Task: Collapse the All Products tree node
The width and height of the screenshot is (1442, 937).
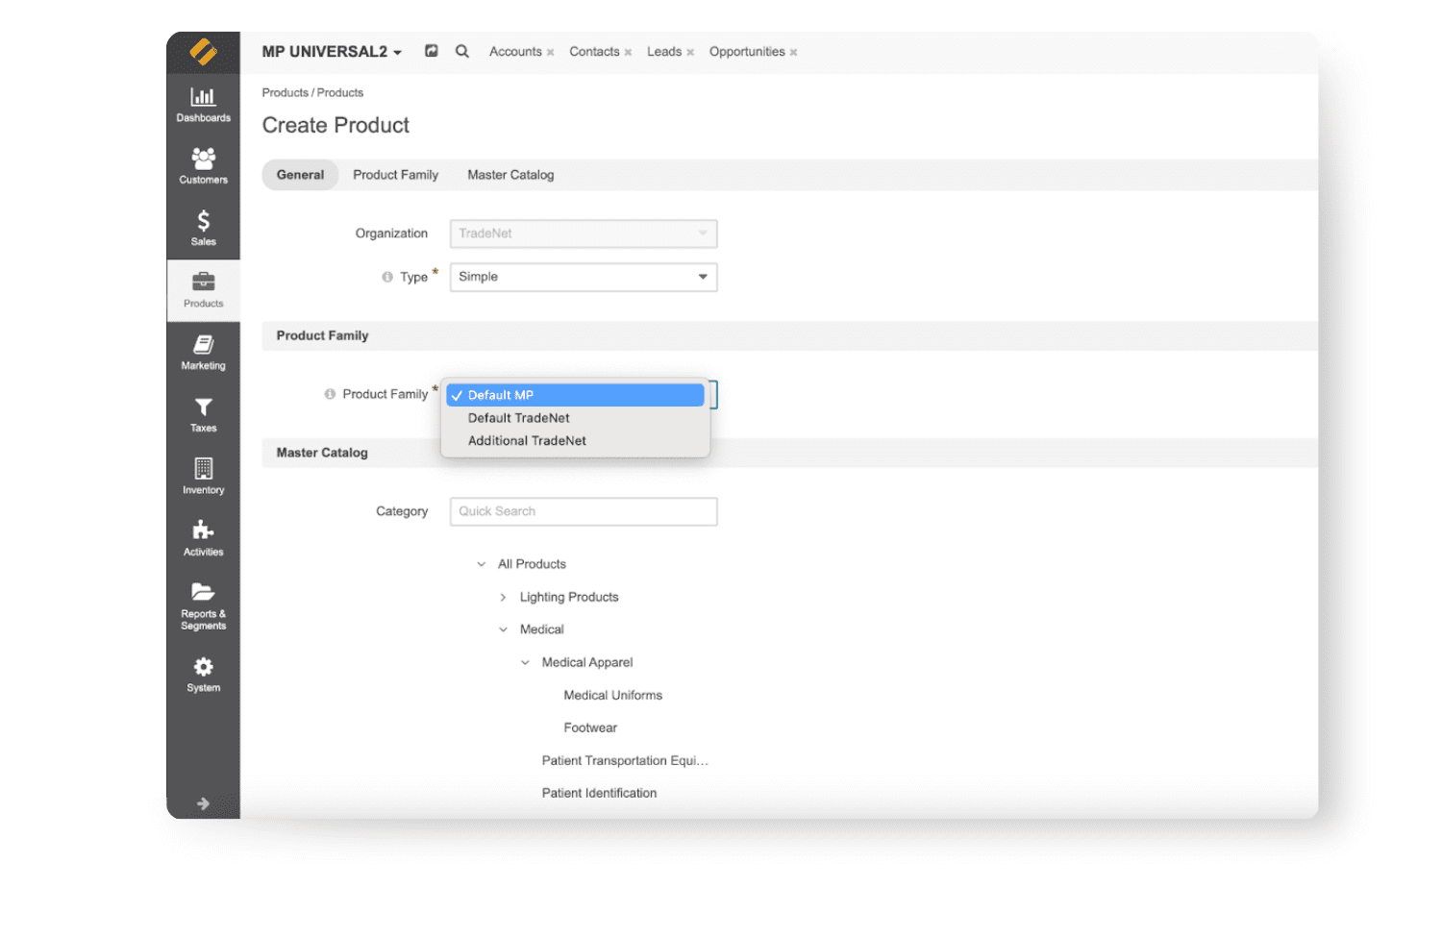Action: click(481, 564)
